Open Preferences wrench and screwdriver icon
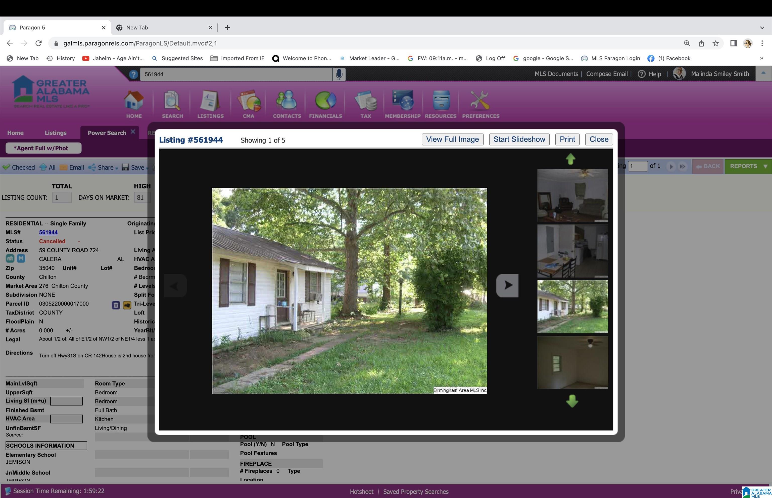The image size is (772, 498). (480, 101)
